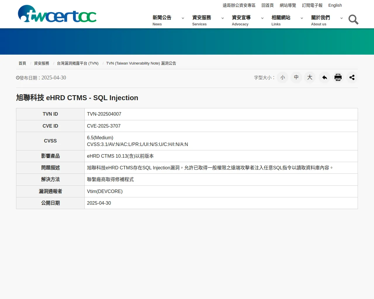Click the back arrow icon
The image size is (374, 299).
pyautogui.click(x=324, y=77)
